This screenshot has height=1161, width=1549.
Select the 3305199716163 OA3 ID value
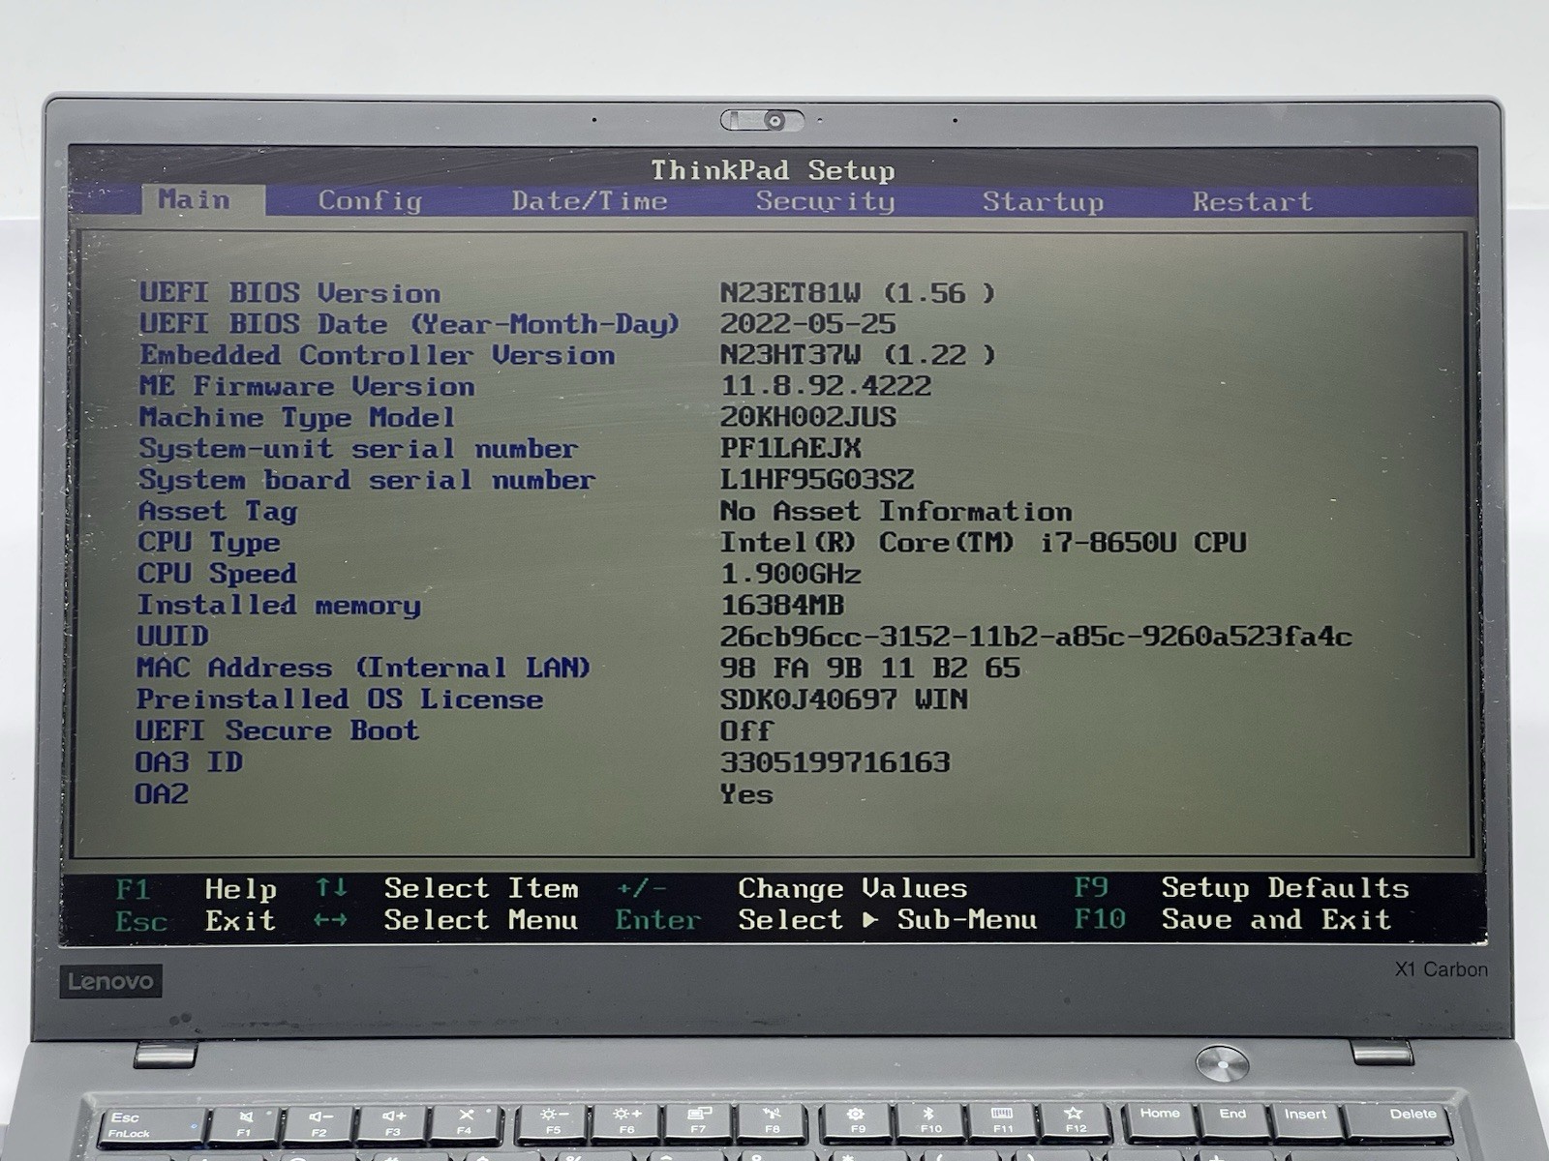pyautogui.click(x=835, y=761)
